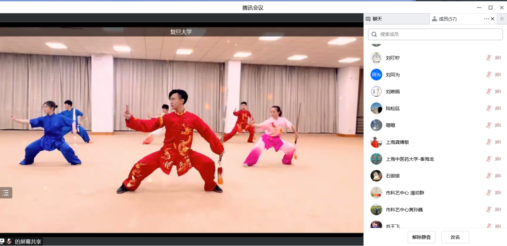This screenshot has height=246, width=507.
Task: Click the search magnifier icon in the members box
Action: click(374, 34)
